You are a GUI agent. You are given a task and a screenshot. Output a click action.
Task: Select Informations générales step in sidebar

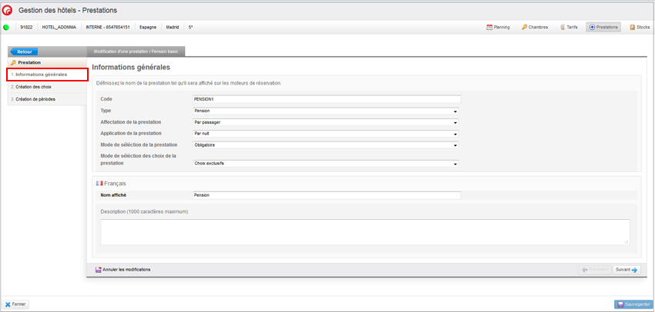click(42, 75)
